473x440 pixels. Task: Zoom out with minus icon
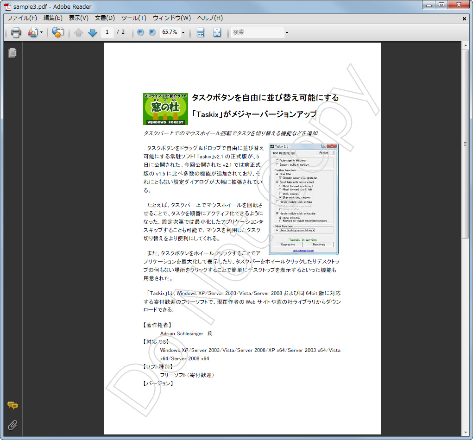tap(140, 32)
